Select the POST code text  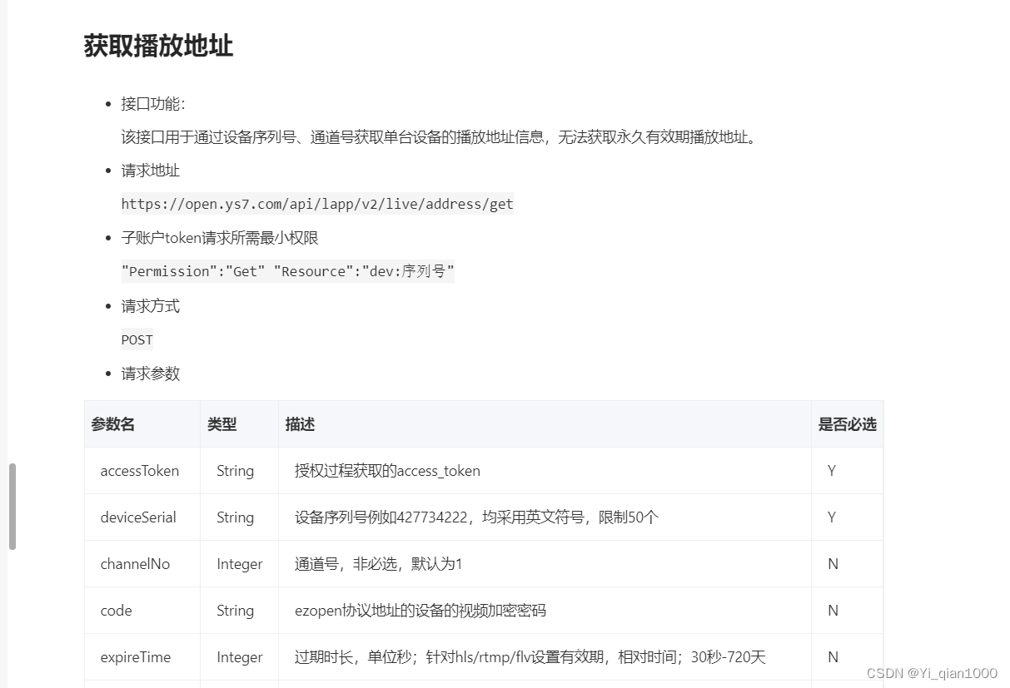137,339
